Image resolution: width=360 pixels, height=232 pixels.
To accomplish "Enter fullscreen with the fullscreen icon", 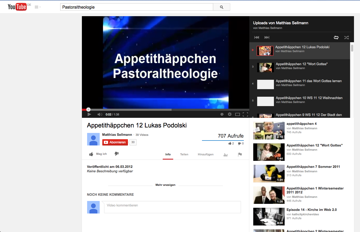I will tap(245, 114).
